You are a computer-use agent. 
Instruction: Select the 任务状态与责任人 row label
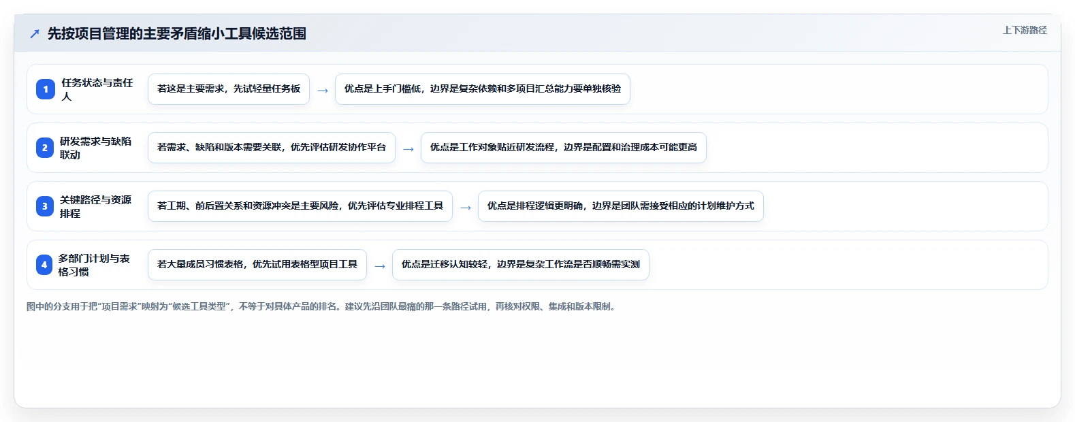[97, 89]
